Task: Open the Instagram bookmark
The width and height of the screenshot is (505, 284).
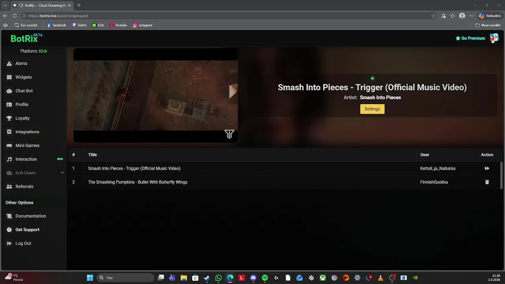Action: coord(142,25)
